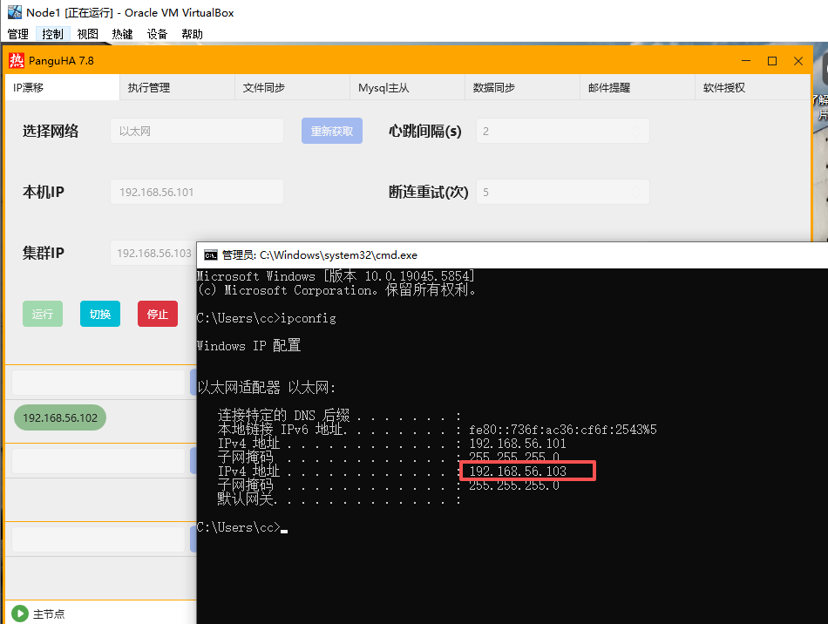This screenshot has width=828, height=624.
Task: Click the green 运行 button
Action: click(x=42, y=314)
